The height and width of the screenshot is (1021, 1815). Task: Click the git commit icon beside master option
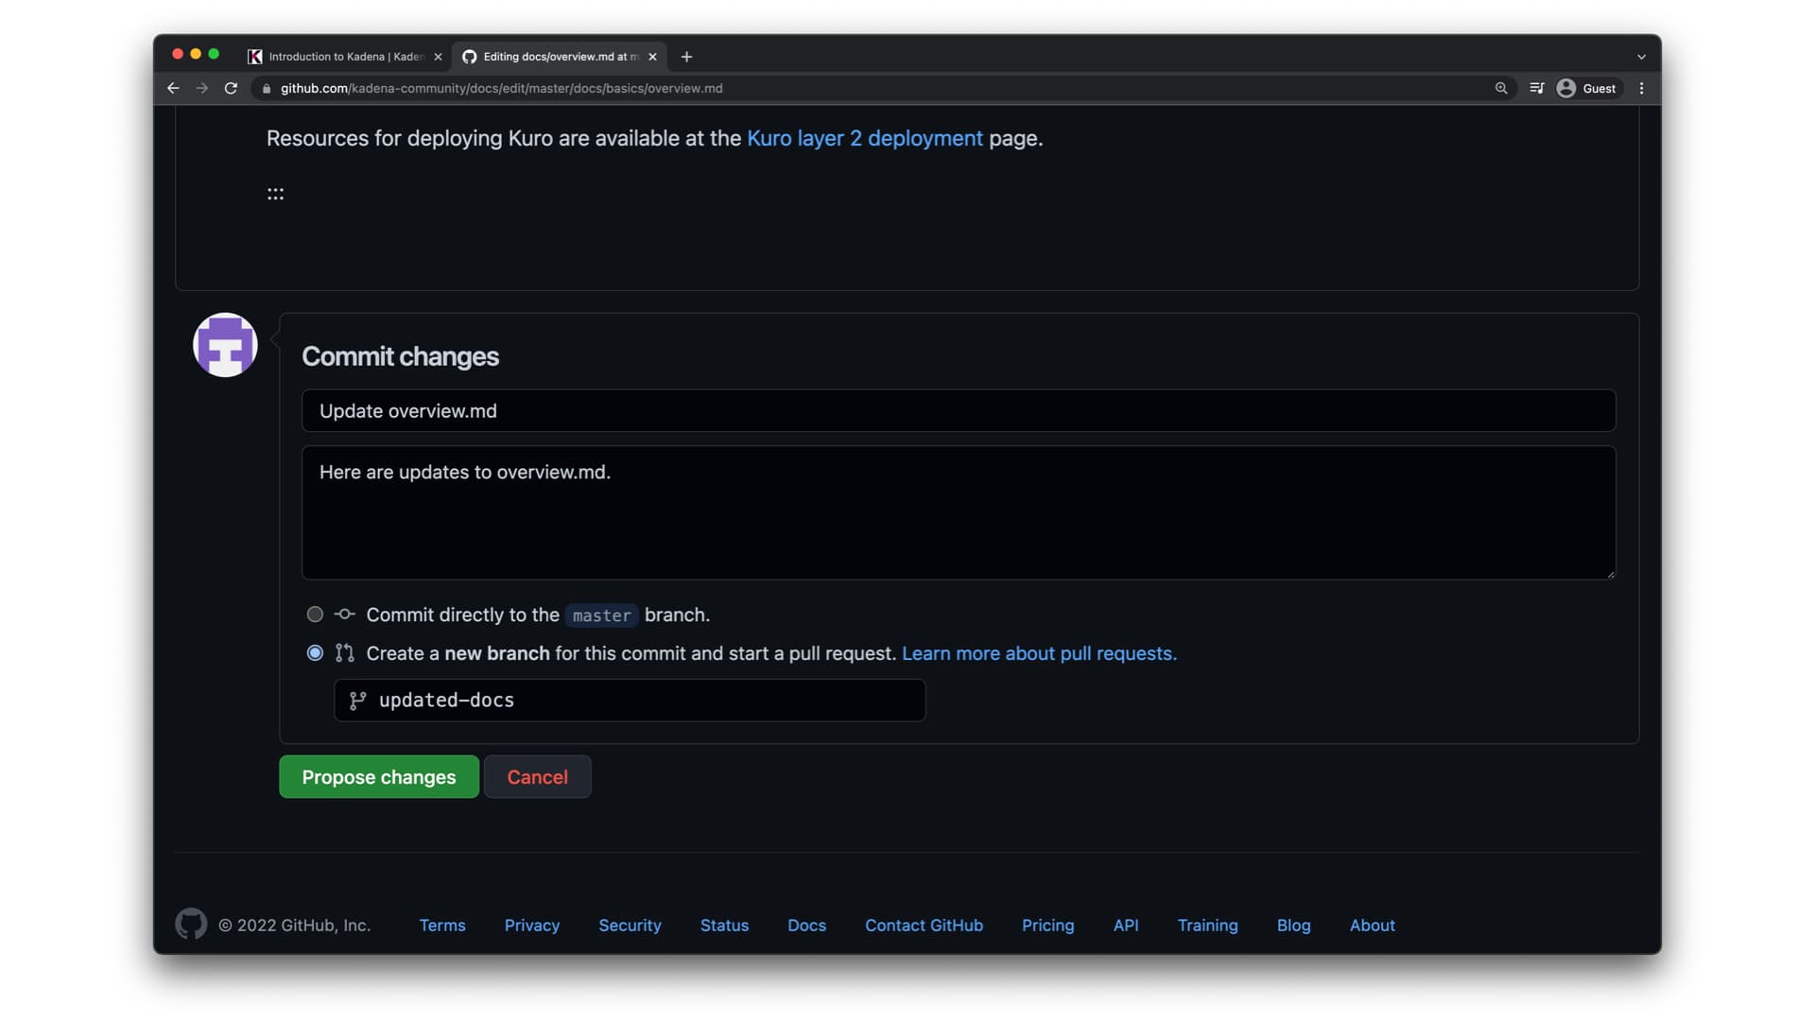click(345, 614)
